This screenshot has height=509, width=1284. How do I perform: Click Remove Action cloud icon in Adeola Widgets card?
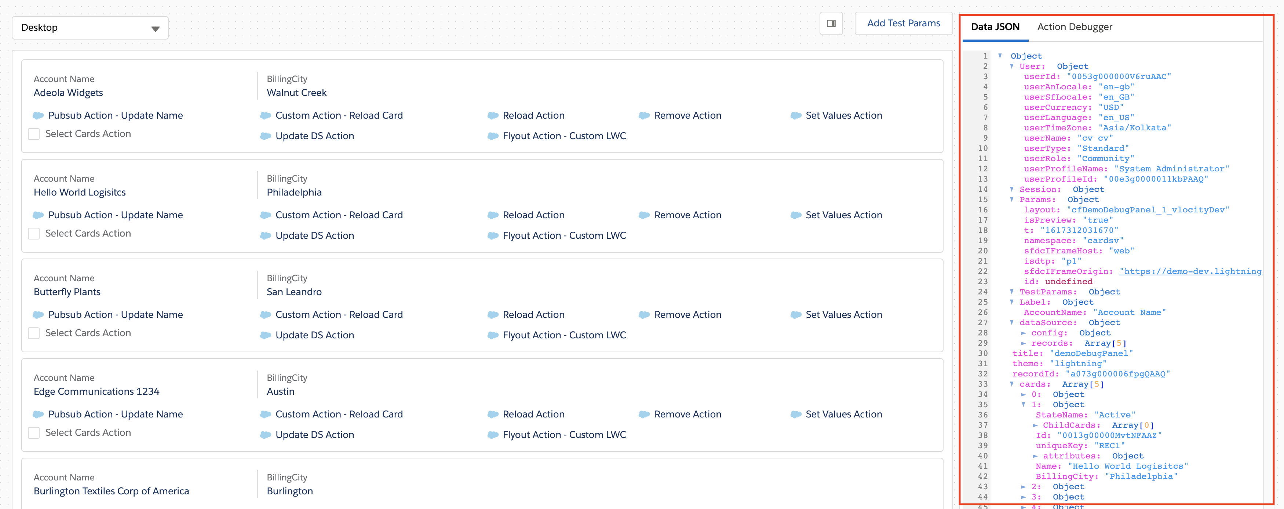point(645,115)
